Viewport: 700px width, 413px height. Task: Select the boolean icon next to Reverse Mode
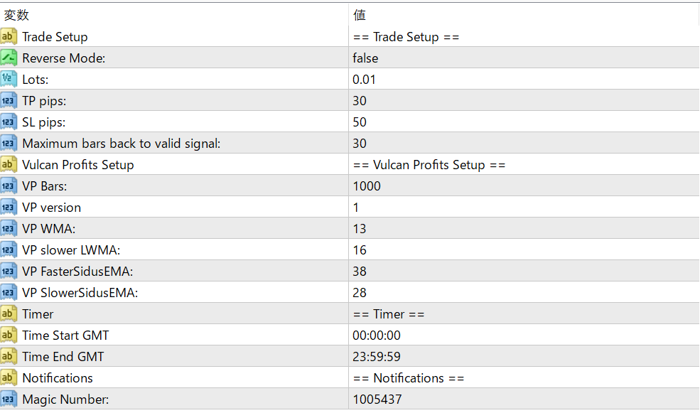click(x=9, y=58)
